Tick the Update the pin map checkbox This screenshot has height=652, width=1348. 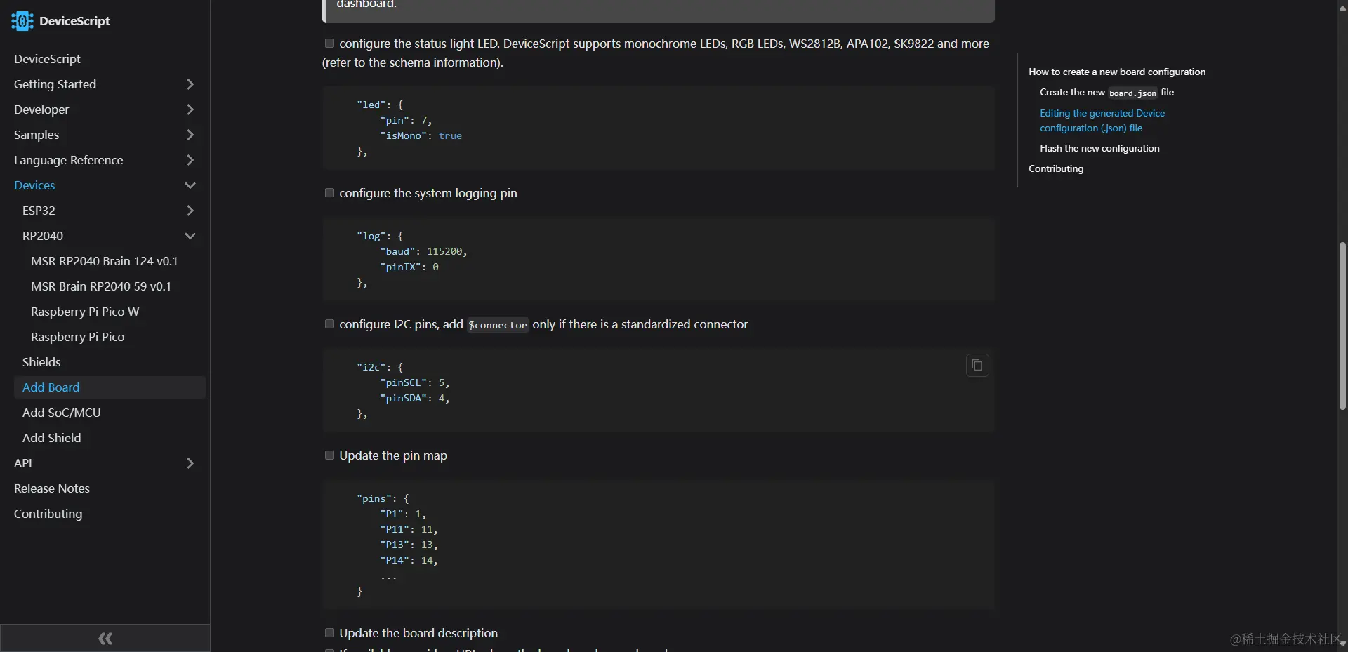click(329, 455)
